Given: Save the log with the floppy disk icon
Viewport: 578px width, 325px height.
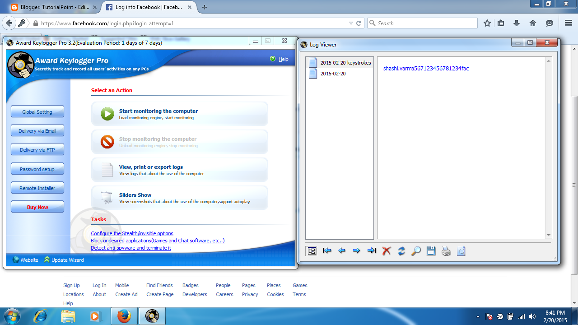Looking at the screenshot, I should [x=431, y=251].
